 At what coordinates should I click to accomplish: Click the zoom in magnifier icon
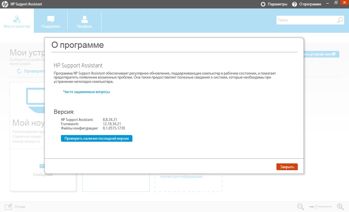pos(340,207)
